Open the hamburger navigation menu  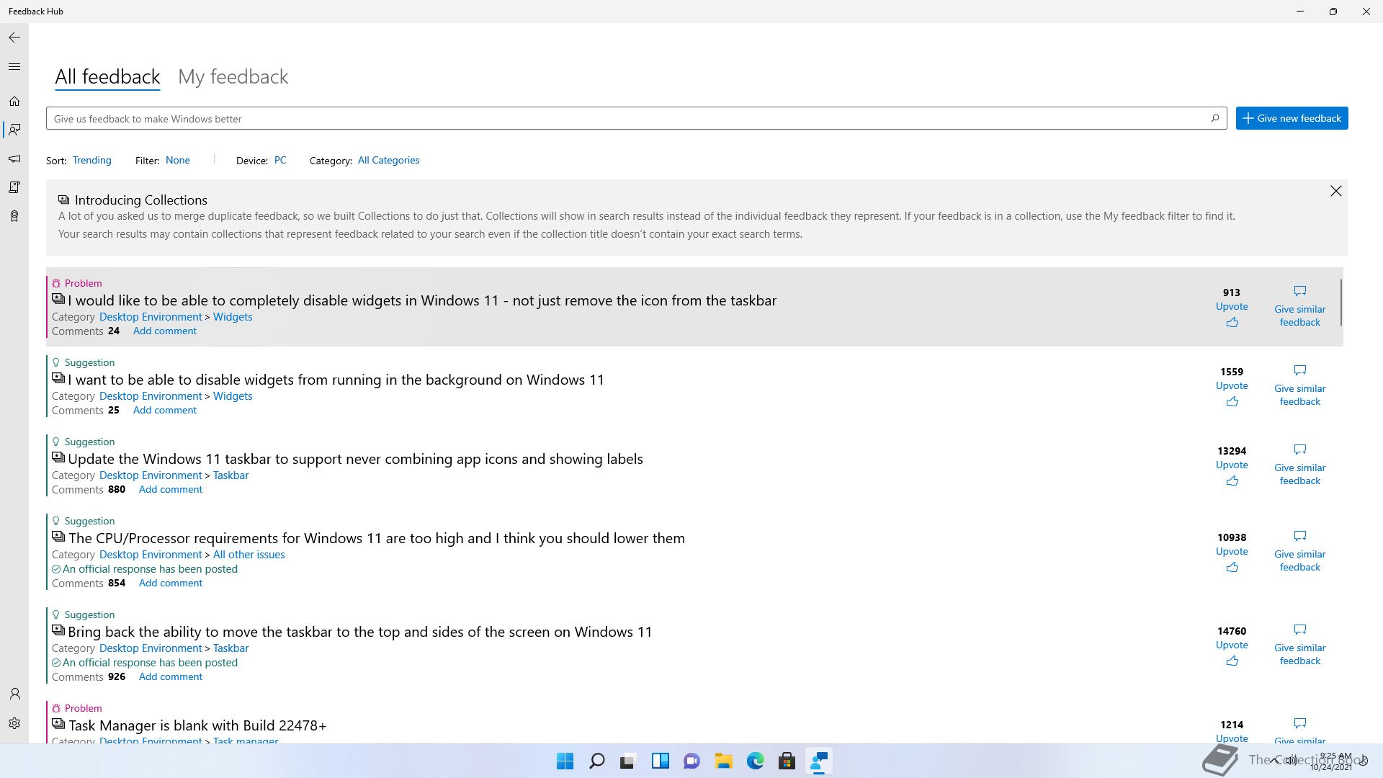[x=14, y=67]
